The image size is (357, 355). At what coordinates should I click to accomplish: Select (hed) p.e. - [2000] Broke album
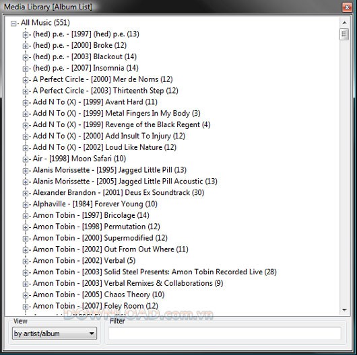tap(79, 45)
